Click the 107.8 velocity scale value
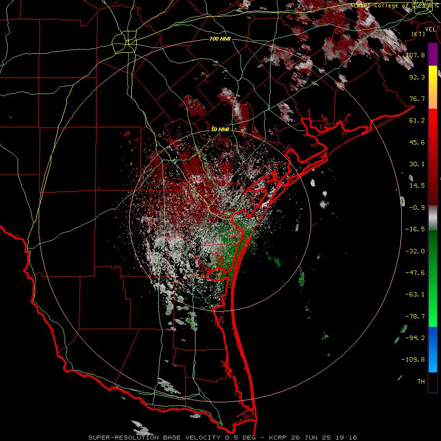 point(415,55)
